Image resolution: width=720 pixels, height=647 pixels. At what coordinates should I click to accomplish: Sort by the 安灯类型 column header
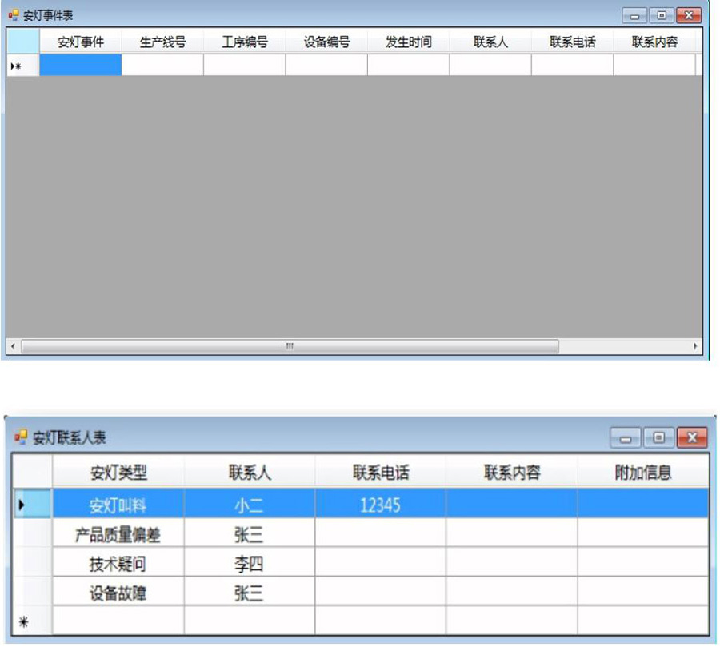coord(118,473)
